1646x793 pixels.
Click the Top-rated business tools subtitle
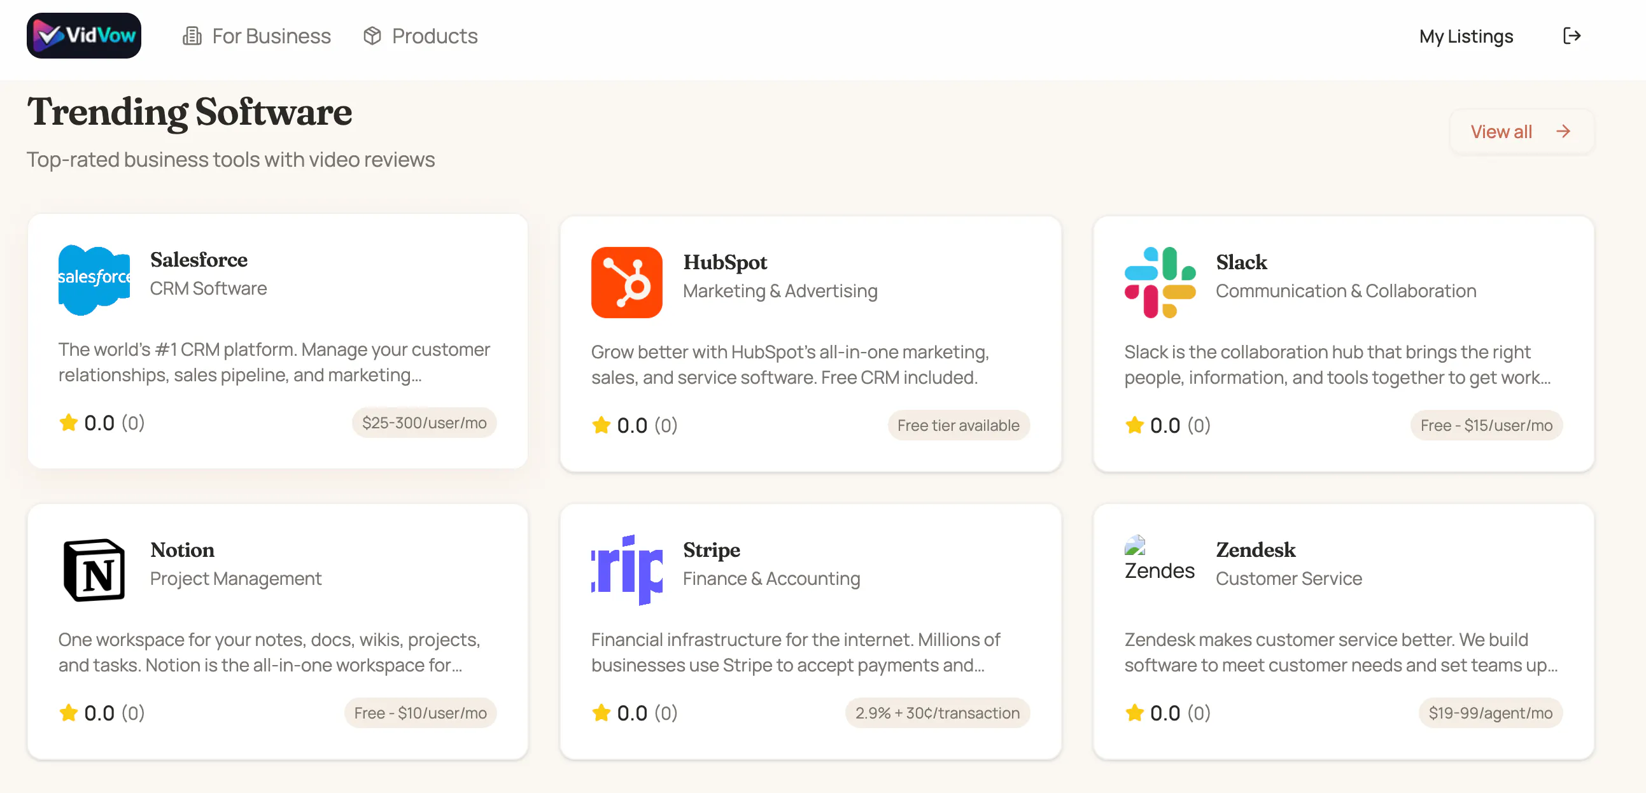click(x=230, y=160)
